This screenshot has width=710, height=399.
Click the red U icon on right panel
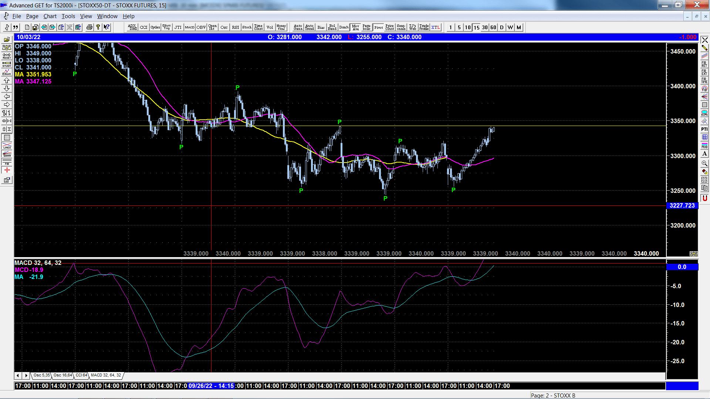704,198
